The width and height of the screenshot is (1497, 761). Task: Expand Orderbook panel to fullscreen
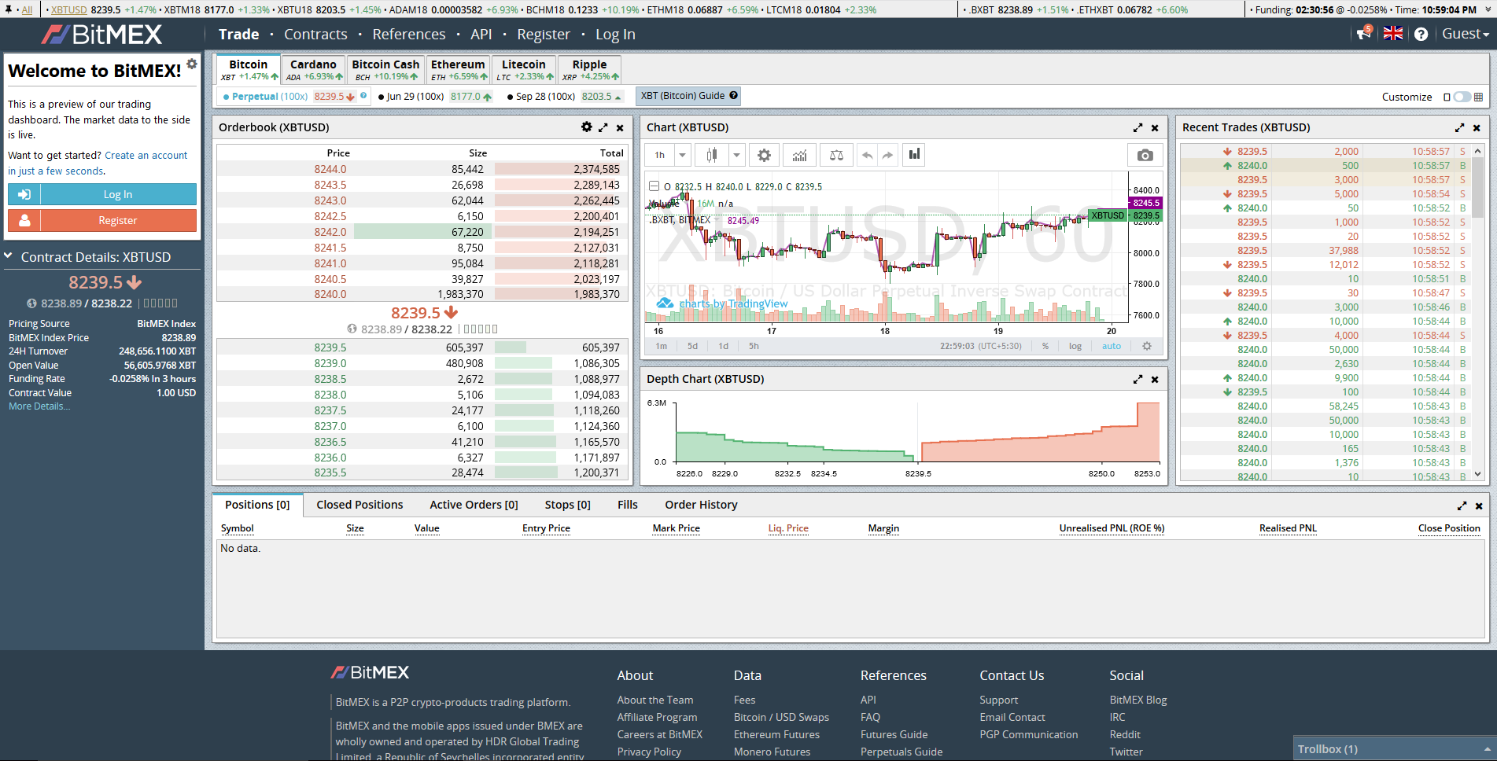click(x=603, y=127)
